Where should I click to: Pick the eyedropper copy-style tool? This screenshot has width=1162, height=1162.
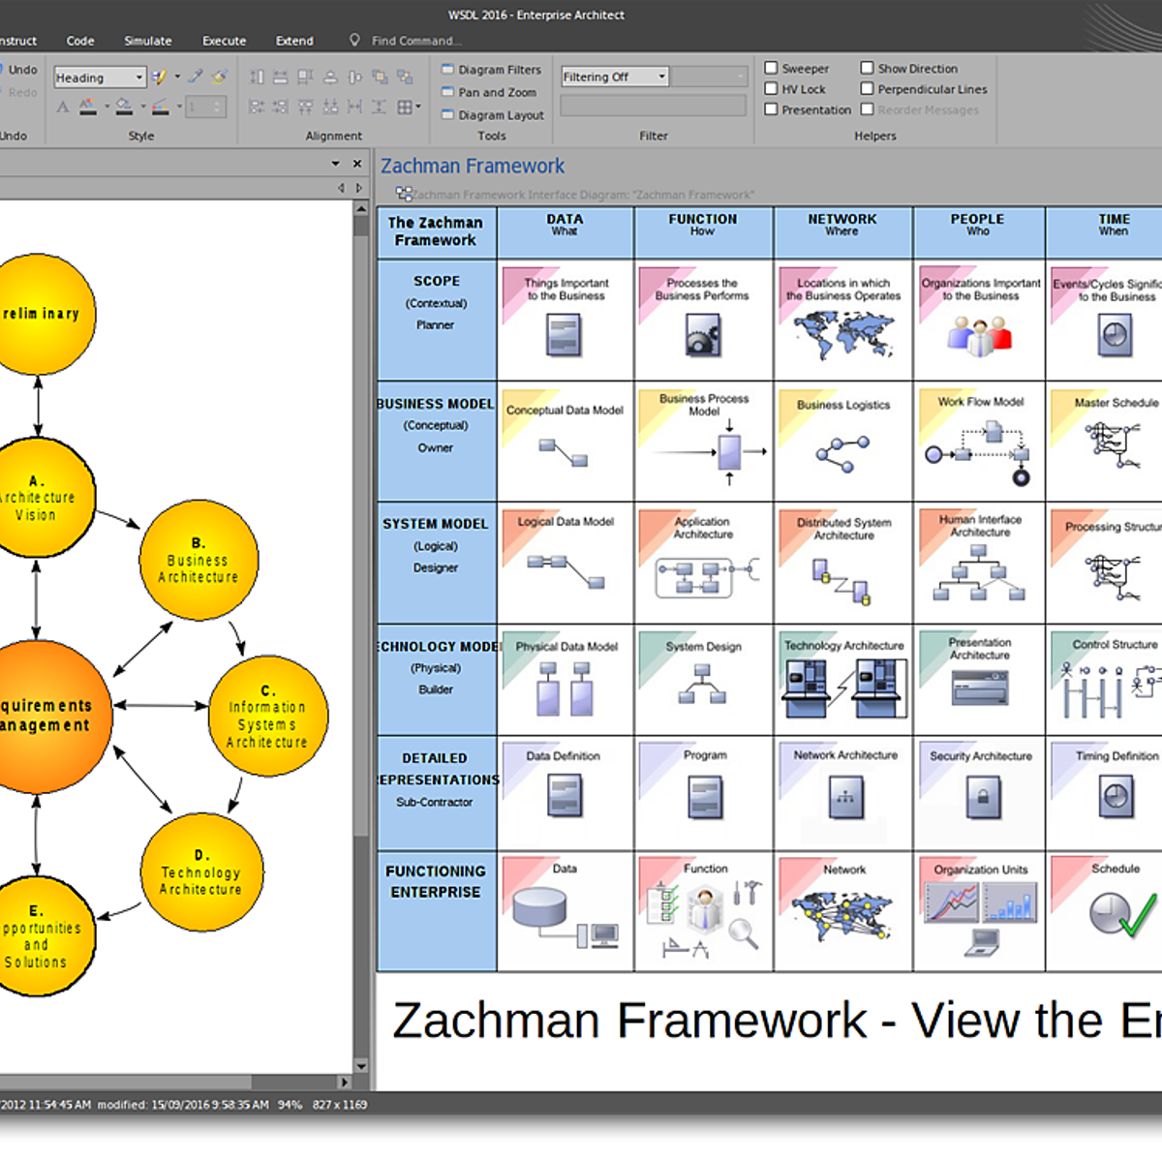click(x=196, y=76)
